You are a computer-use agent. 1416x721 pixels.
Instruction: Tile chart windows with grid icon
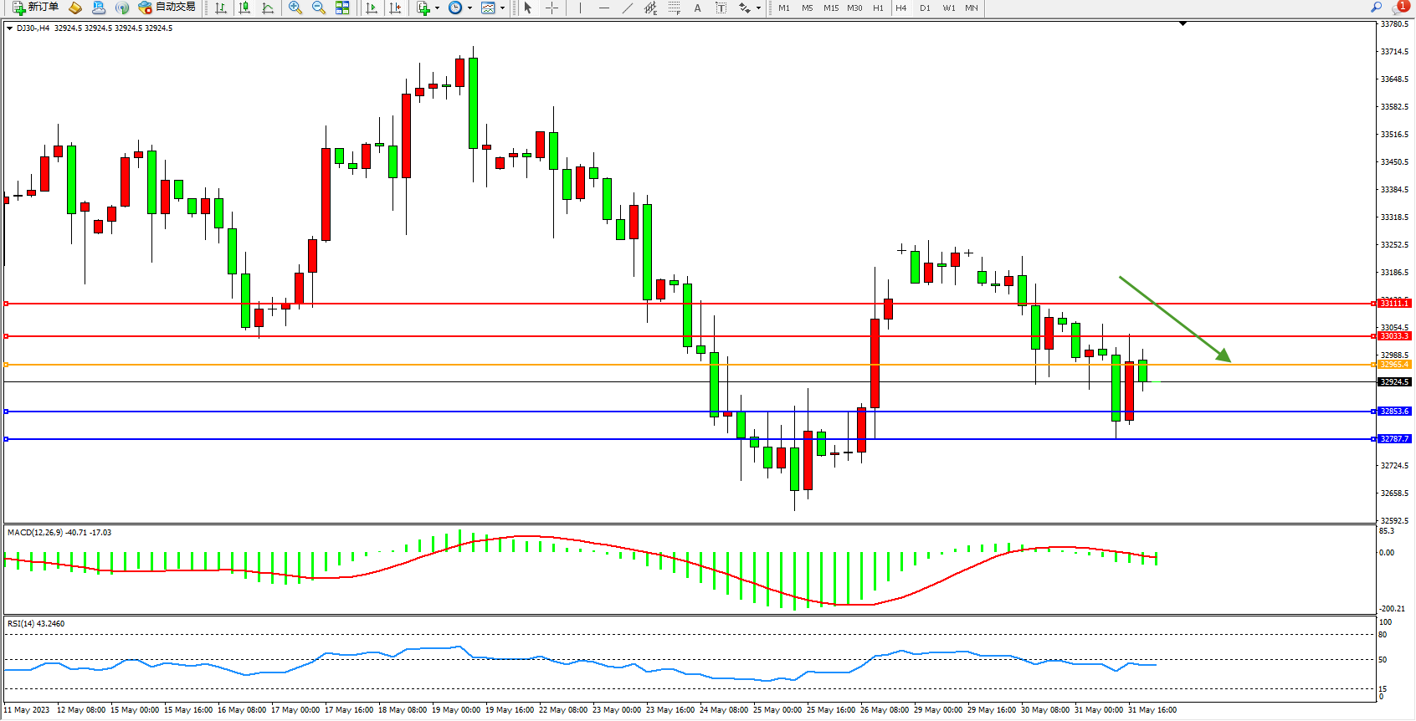(x=342, y=8)
